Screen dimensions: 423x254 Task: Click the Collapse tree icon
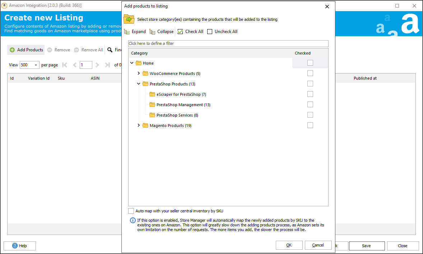point(153,32)
